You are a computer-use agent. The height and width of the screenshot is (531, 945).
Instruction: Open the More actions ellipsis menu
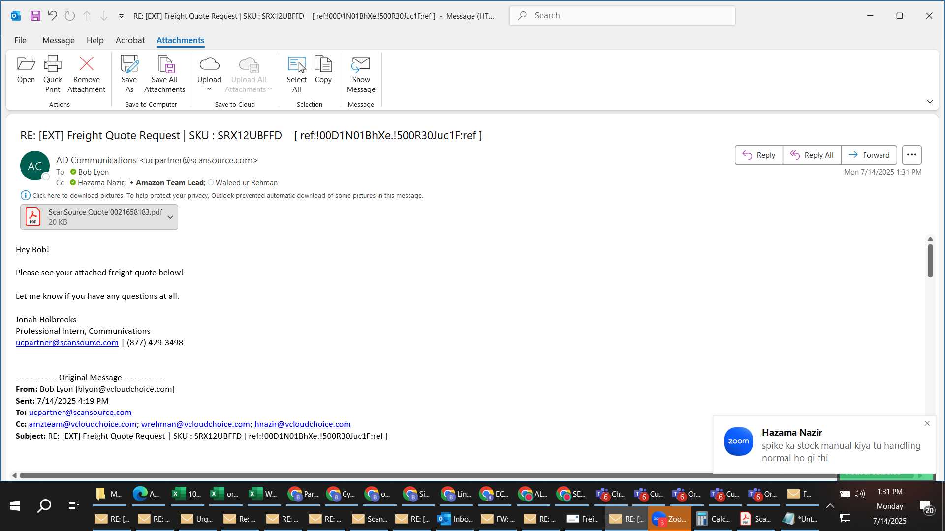912,155
